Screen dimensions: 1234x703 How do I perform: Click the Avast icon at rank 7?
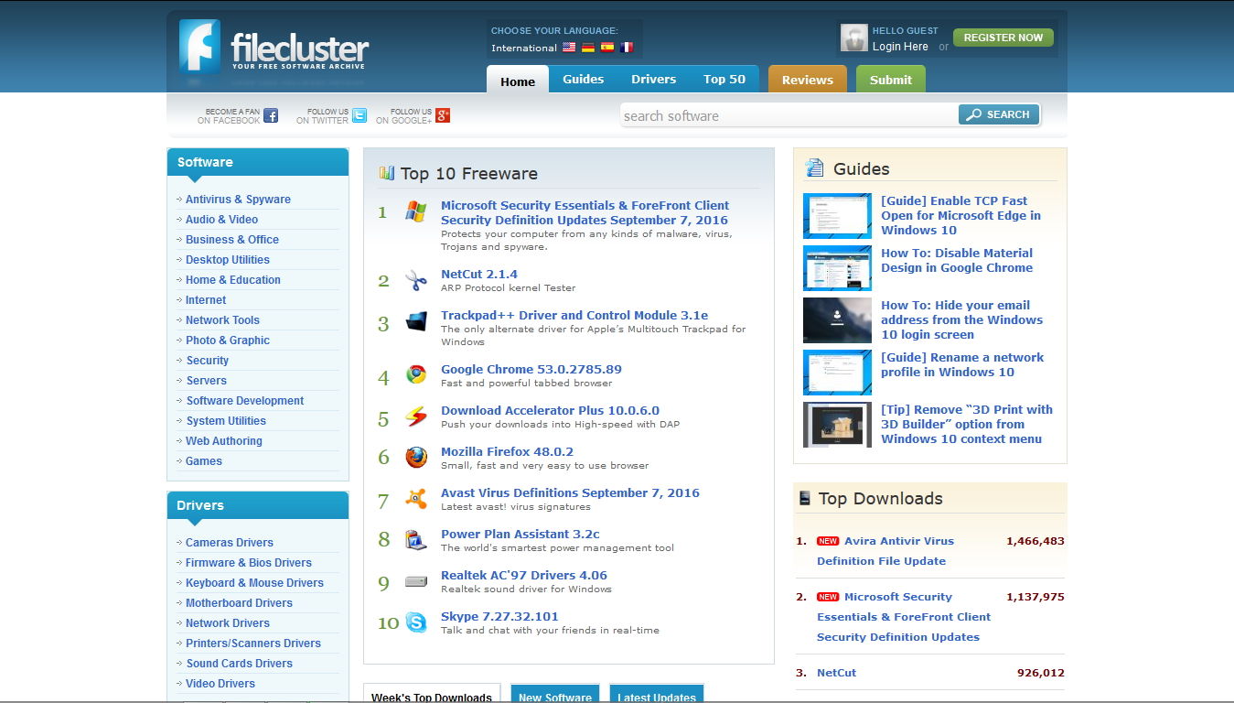(x=417, y=498)
